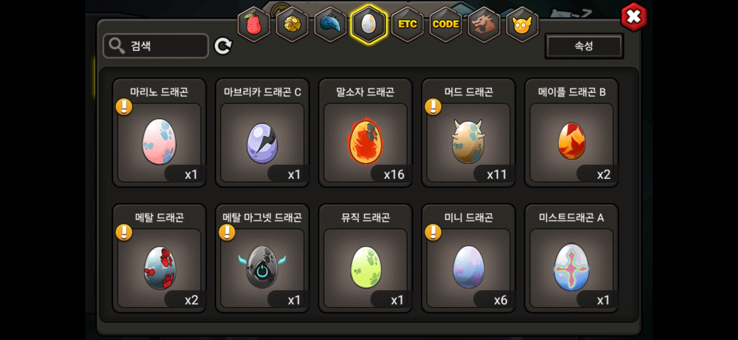Select the highlighted egg category tab
Screen dimensions: 738x340
coord(369,25)
